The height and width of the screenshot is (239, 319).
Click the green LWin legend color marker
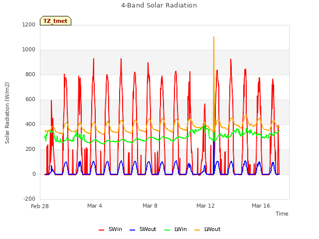point(167,230)
